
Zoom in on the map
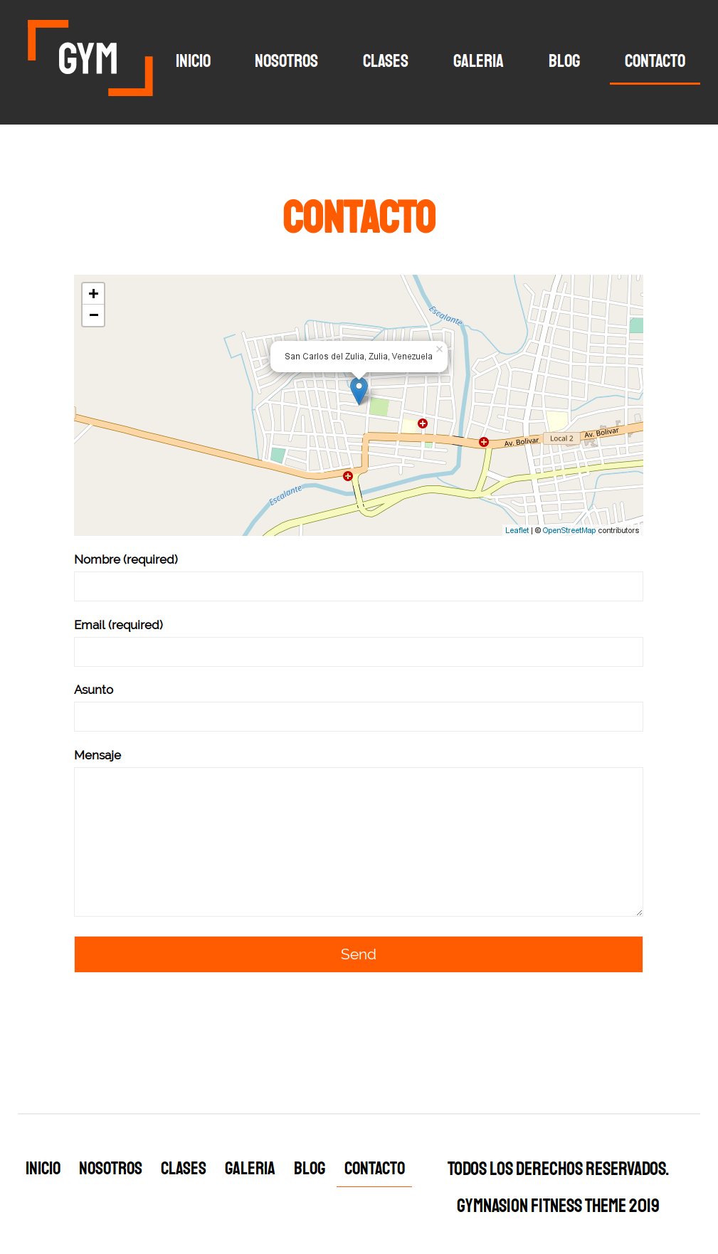pyautogui.click(x=93, y=294)
